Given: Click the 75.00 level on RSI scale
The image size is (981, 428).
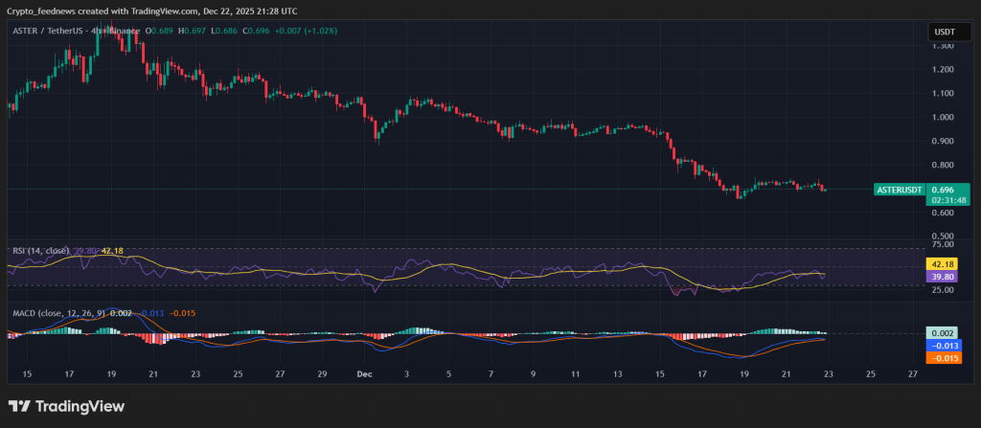Looking at the screenshot, I should click(940, 245).
